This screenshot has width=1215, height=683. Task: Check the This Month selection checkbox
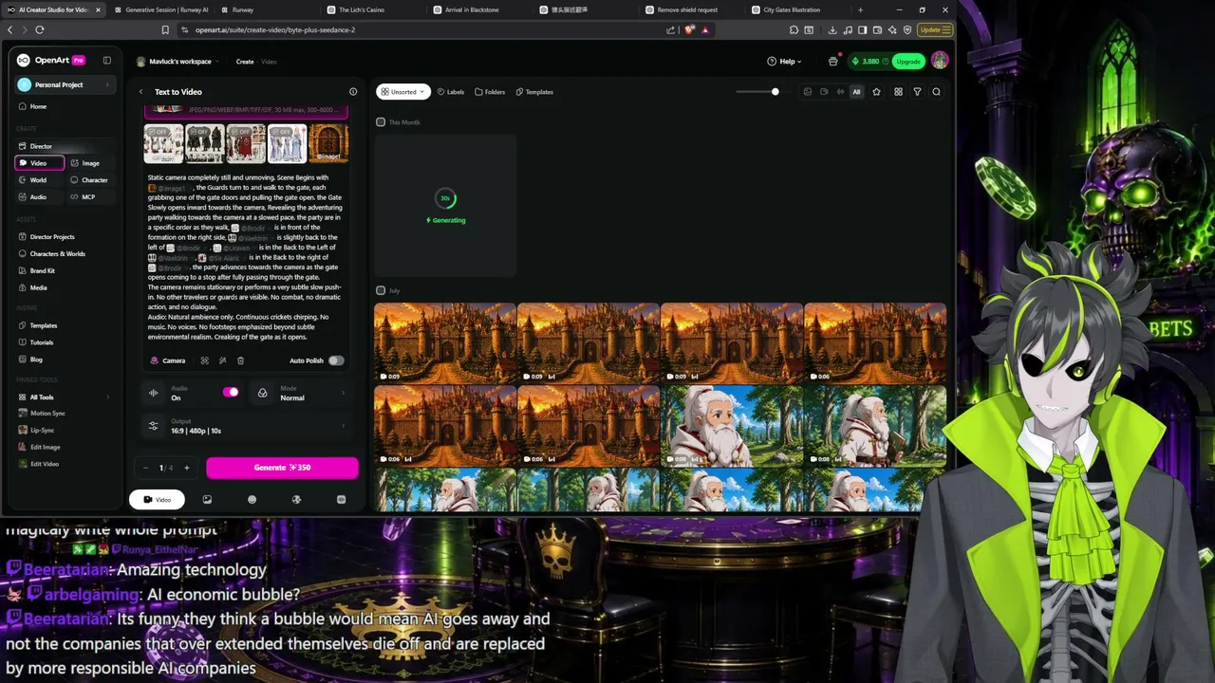pyautogui.click(x=381, y=122)
